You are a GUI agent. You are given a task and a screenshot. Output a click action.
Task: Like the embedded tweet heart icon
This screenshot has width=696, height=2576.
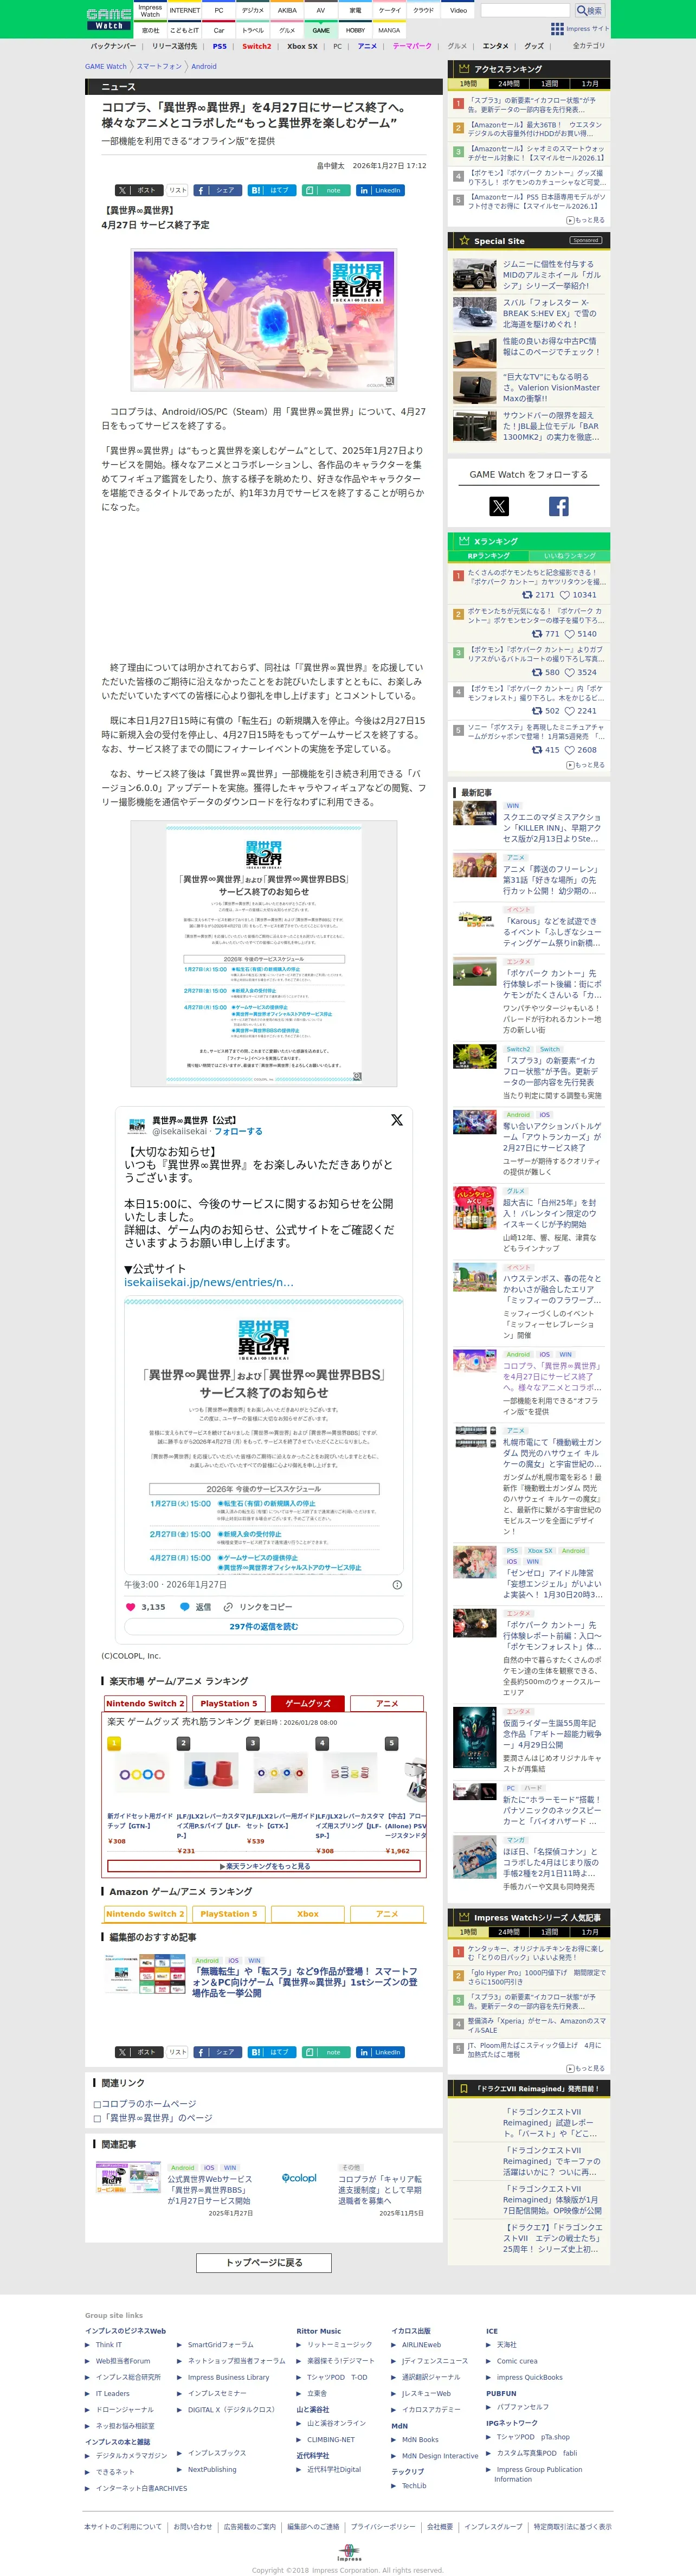[x=130, y=1607]
